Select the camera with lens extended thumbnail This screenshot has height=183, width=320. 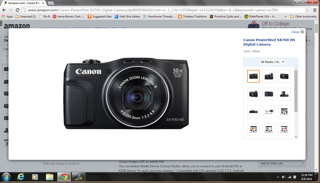pyautogui.click(x=253, y=94)
